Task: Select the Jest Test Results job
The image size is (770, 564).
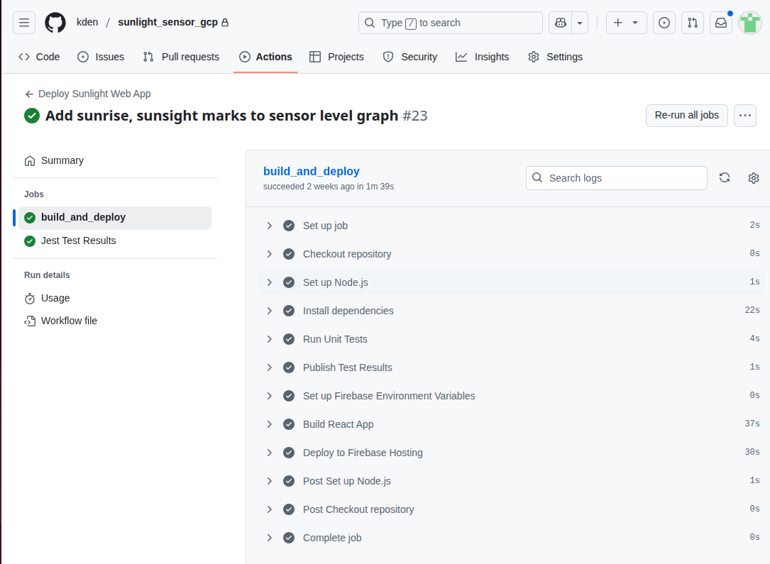Action: point(78,240)
